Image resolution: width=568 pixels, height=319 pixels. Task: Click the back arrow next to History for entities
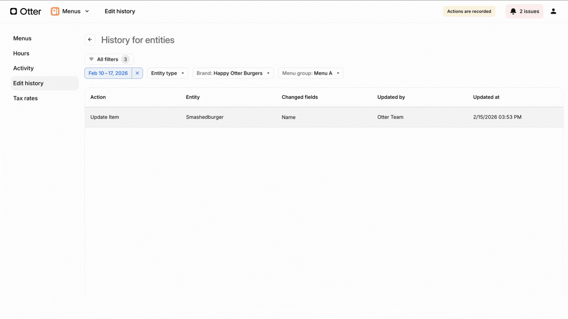90,40
